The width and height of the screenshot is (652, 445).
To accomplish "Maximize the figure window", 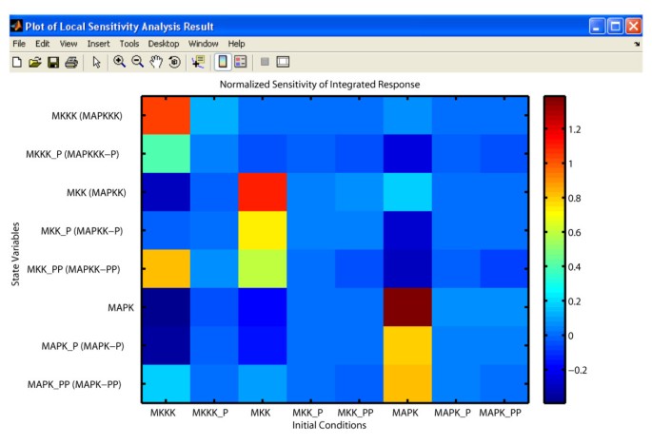I will (x=616, y=27).
